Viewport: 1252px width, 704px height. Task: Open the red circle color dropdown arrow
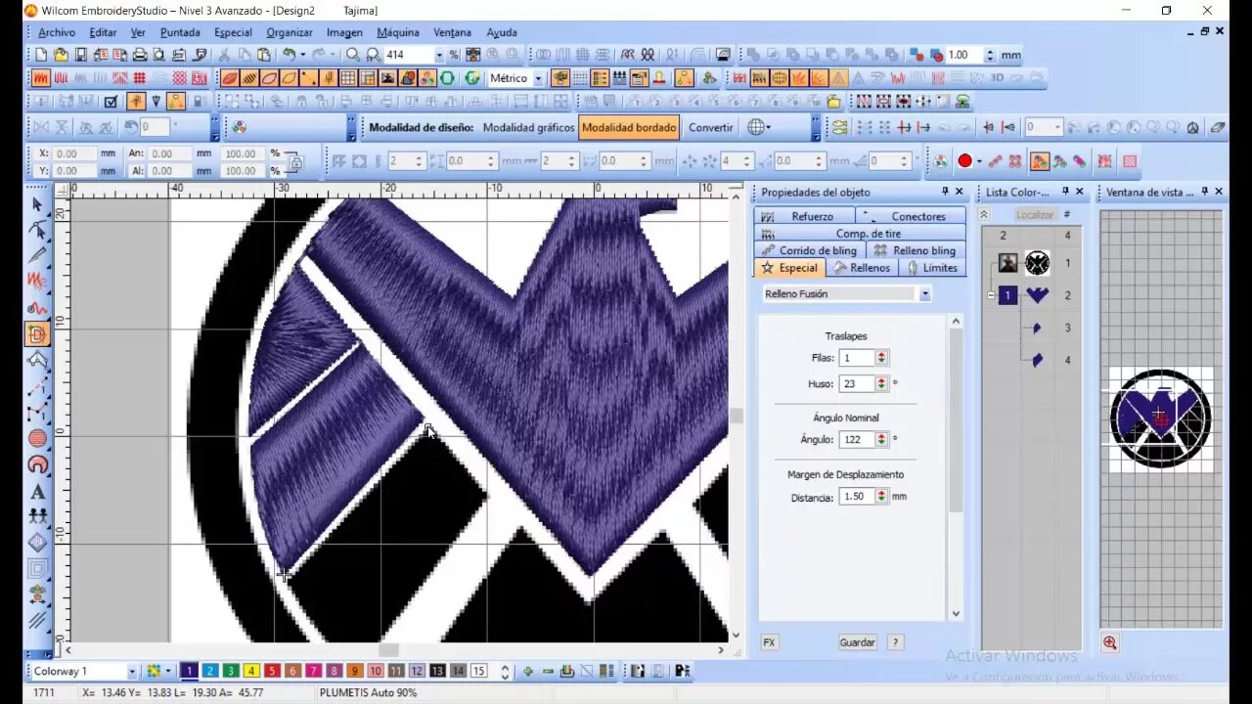(979, 161)
